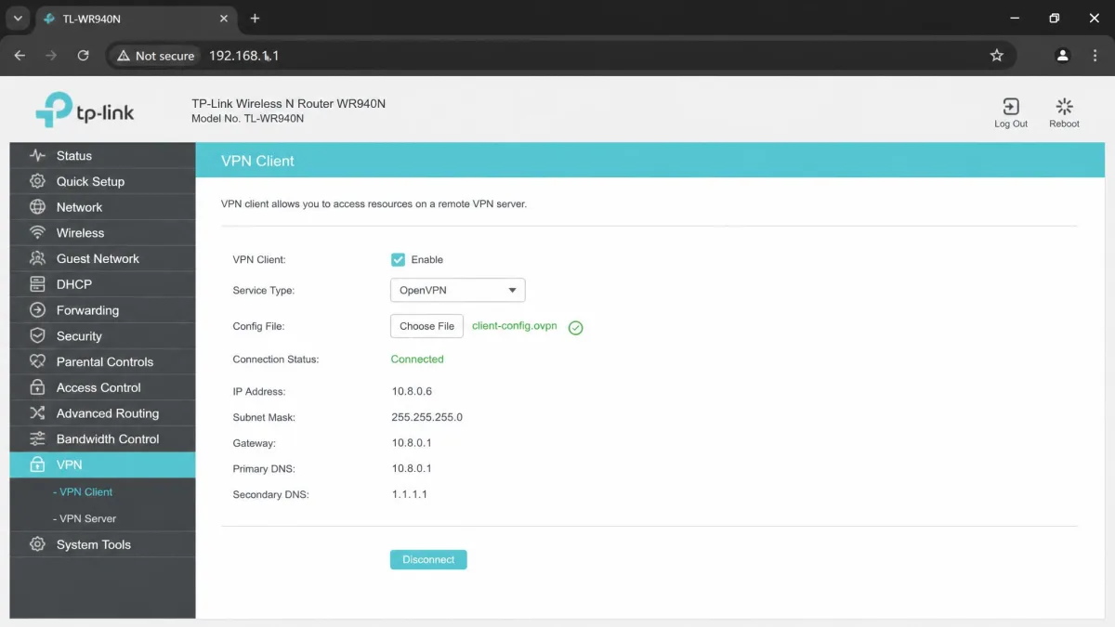Click the Access Control menu label
The width and height of the screenshot is (1115, 627).
(98, 387)
